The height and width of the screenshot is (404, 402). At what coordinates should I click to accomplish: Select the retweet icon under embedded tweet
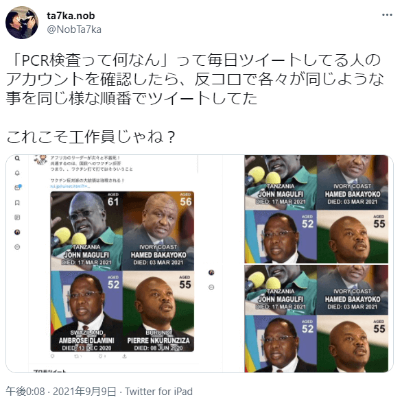click(x=78, y=357)
